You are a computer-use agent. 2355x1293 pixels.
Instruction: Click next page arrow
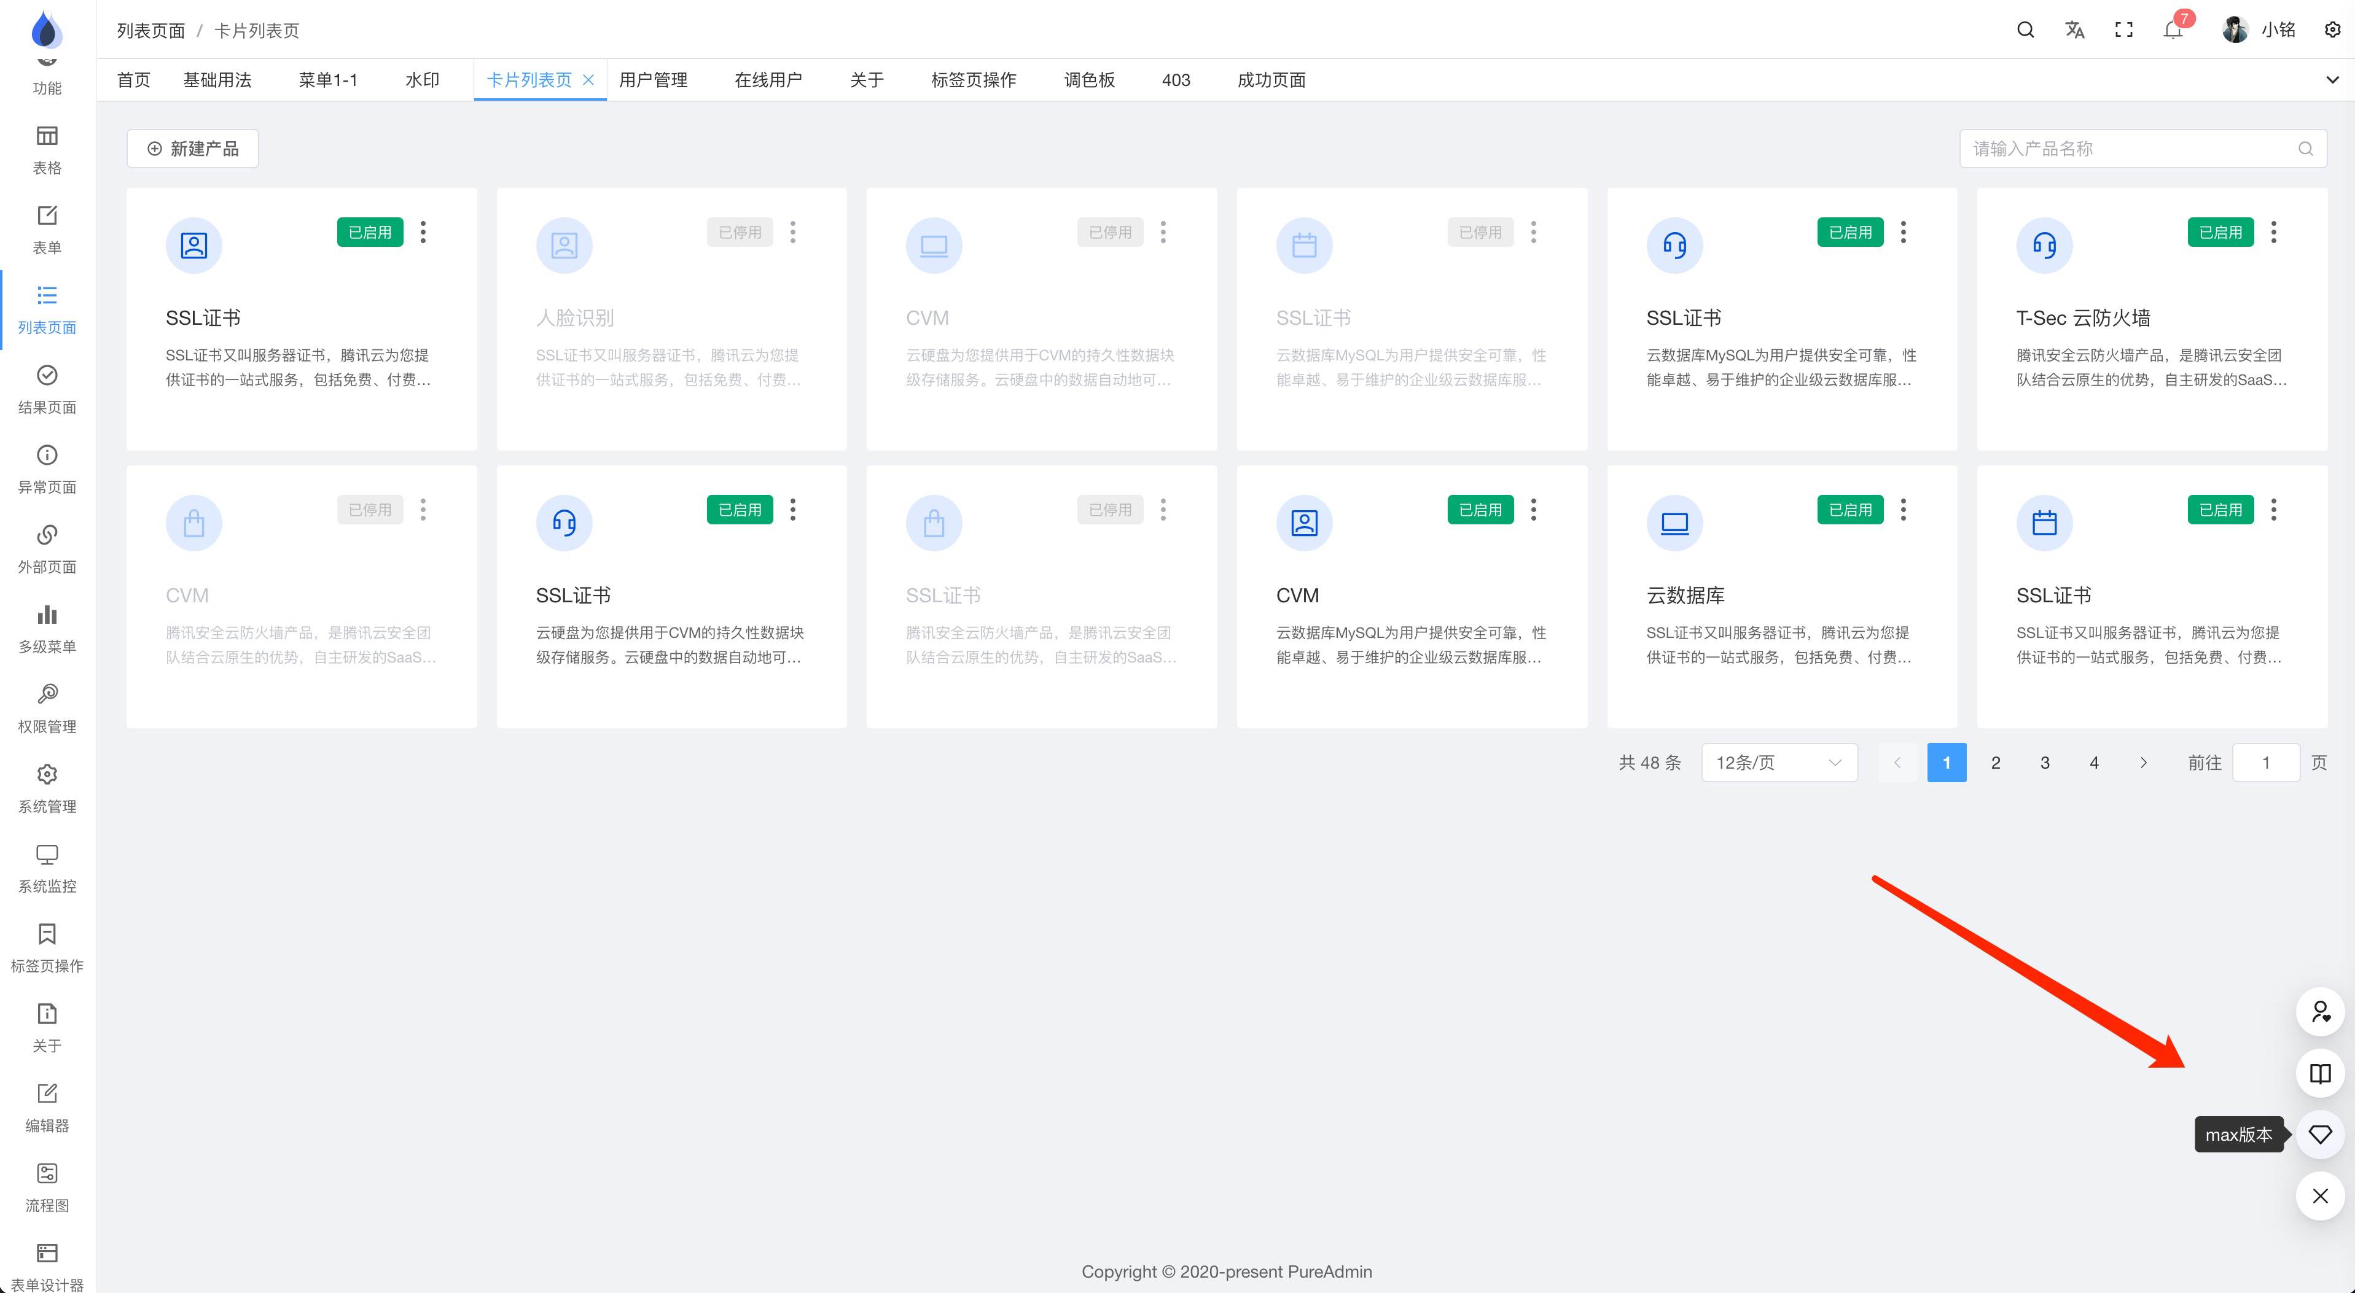[2143, 763]
